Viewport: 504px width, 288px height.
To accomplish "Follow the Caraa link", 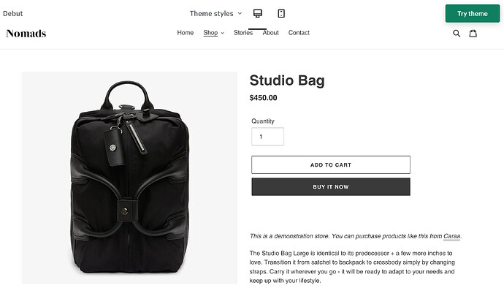I will coord(451,236).
